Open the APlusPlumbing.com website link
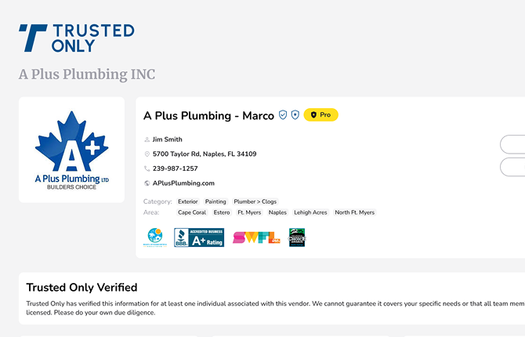Screen dimensions: 525x337 click(183, 183)
